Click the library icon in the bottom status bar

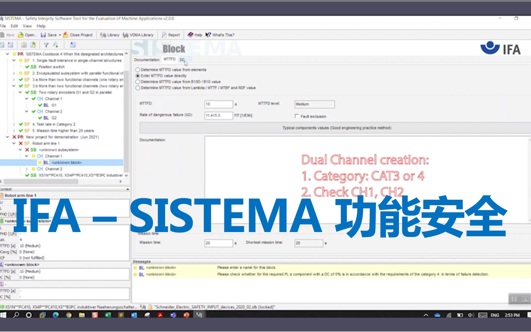[x=143, y=307]
